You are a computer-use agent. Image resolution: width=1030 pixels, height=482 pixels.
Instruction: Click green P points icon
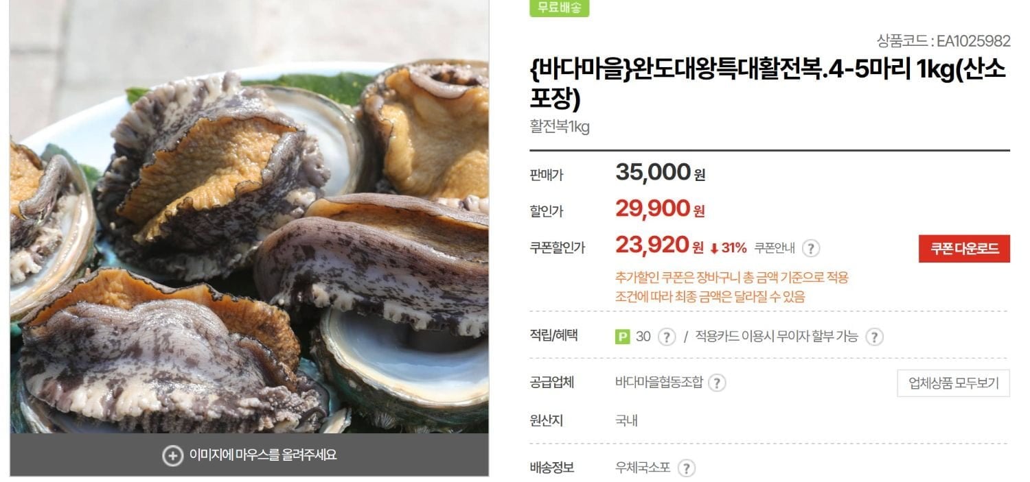623,337
